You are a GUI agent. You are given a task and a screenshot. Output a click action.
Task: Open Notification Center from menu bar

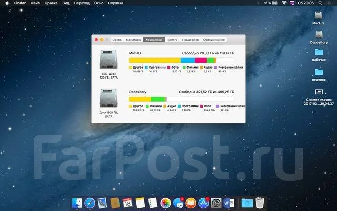pyautogui.click(x=329, y=3)
